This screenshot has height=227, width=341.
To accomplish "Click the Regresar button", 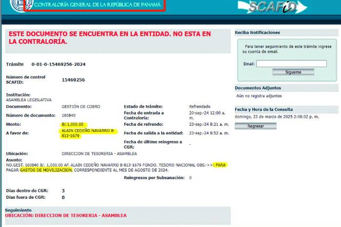I will point(256,126).
